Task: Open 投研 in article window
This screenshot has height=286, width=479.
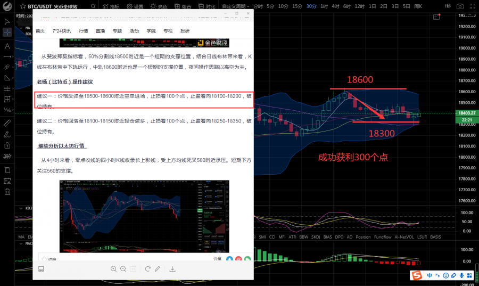Action: (x=185, y=31)
